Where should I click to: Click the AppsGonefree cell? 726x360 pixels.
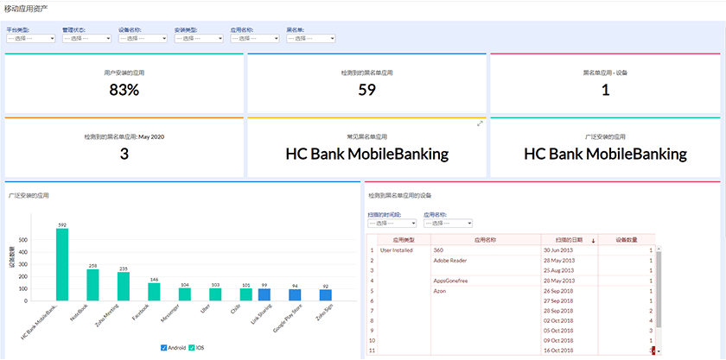[486, 281]
